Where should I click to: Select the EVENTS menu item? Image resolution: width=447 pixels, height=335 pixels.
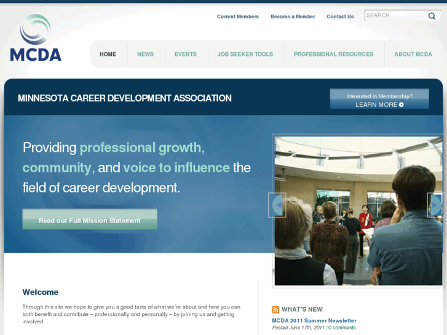pos(186,54)
